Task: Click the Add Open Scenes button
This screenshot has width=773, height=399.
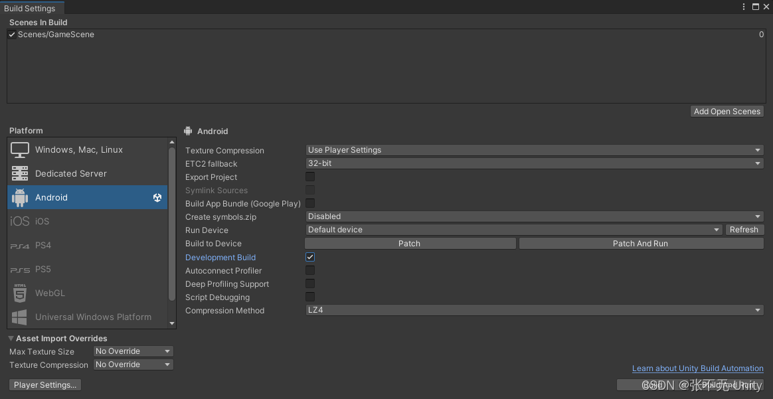Action: 727,112
